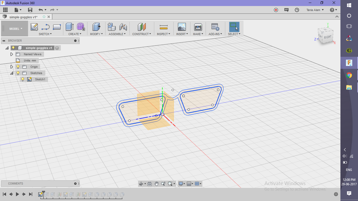Click the Select tool icon

[x=234, y=27]
